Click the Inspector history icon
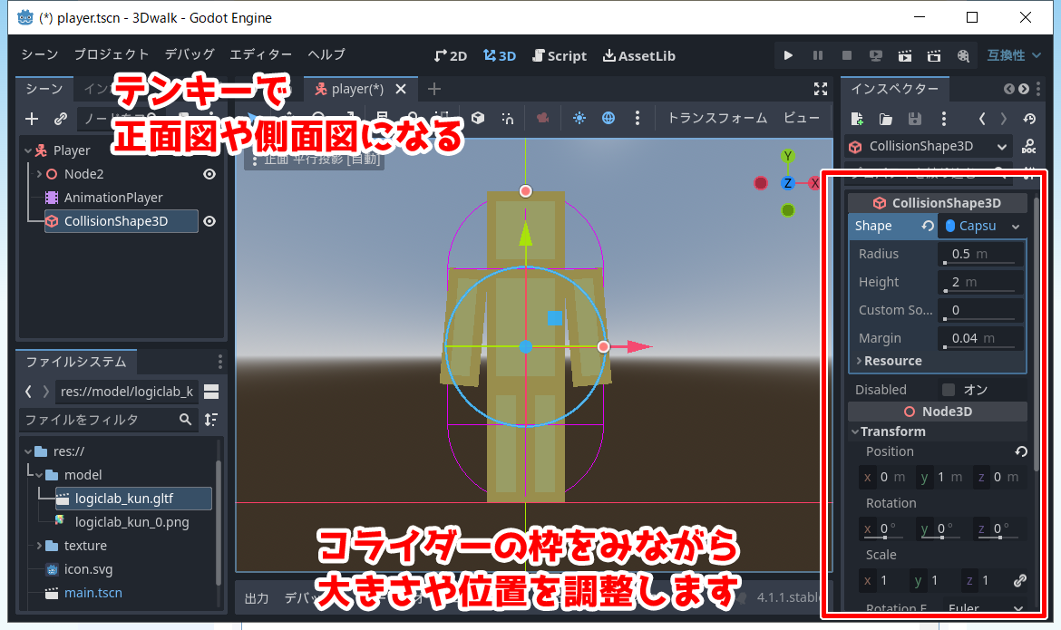The height and width of the screenshot is (630, 1061). click(x=1029, y=119)
